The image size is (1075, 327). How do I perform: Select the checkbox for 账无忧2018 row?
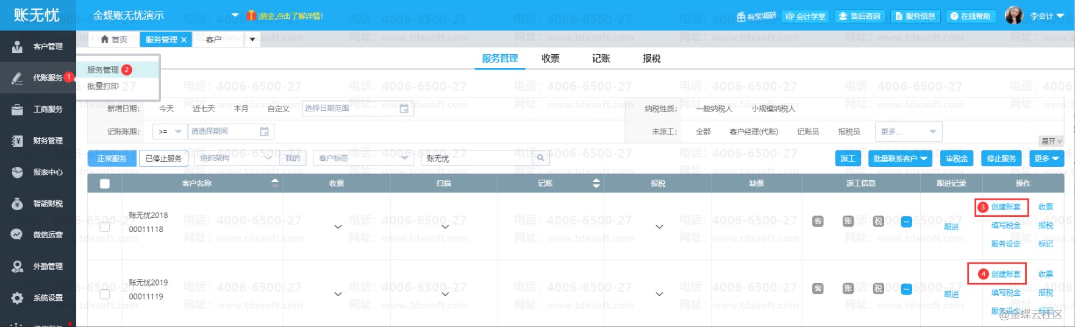(105, 227)
